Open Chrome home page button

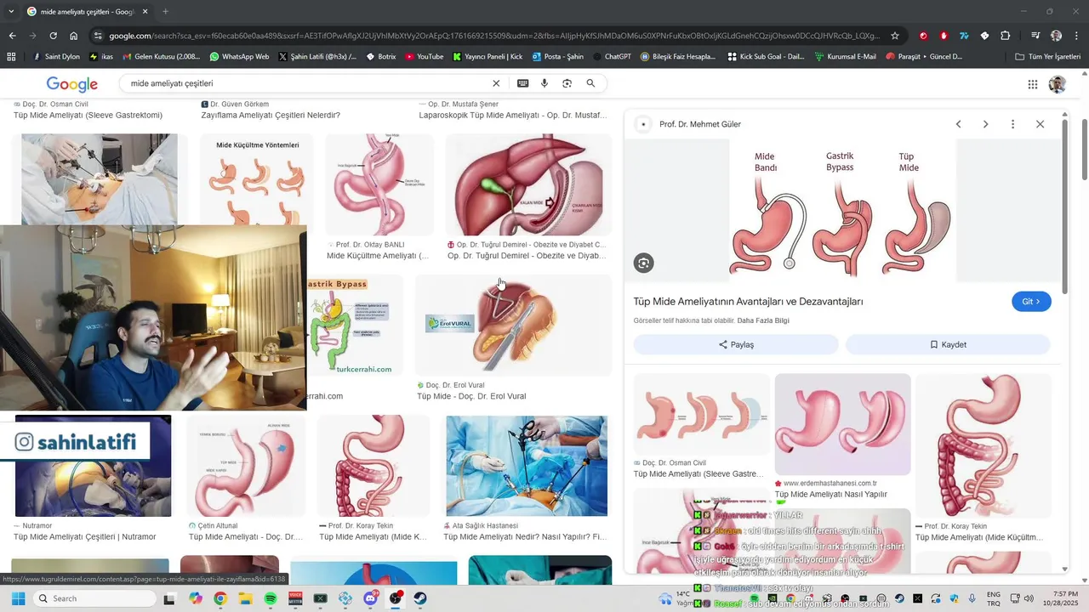74,36
